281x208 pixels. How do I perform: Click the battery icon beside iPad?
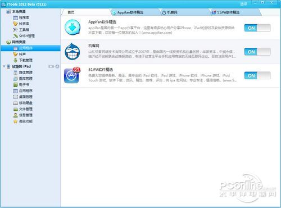tap(51, 66)
